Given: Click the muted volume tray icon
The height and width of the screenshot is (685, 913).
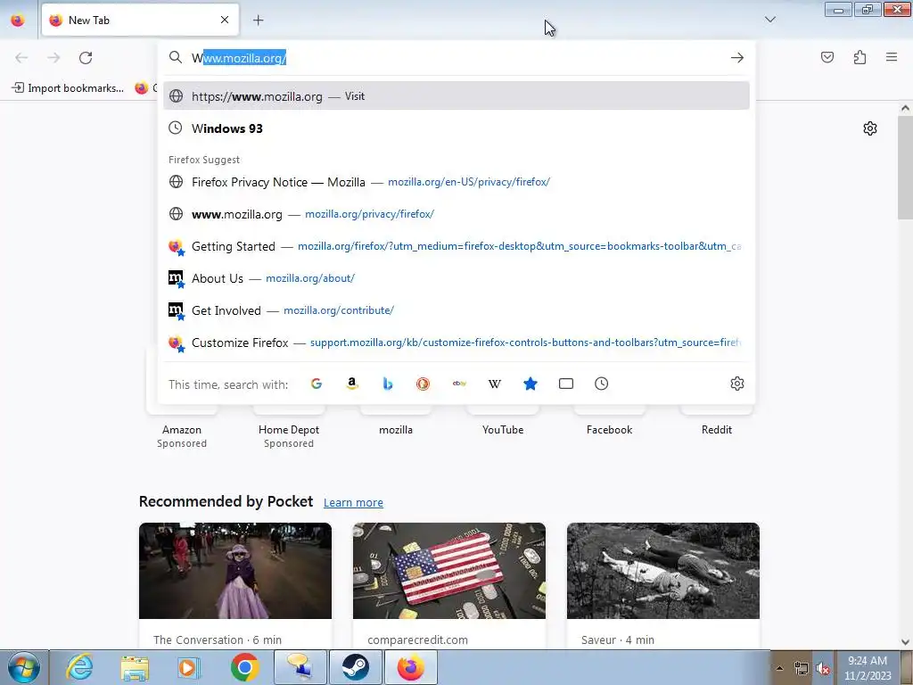Looking at the screenshot, I should (x=823, y=668).
